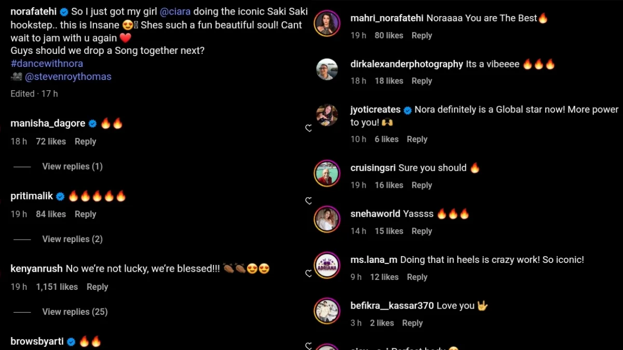This screenshot has height=350, width=623.
Task: Like the ms.lana_m comment with heart
Action: click(x=308, y=273)
